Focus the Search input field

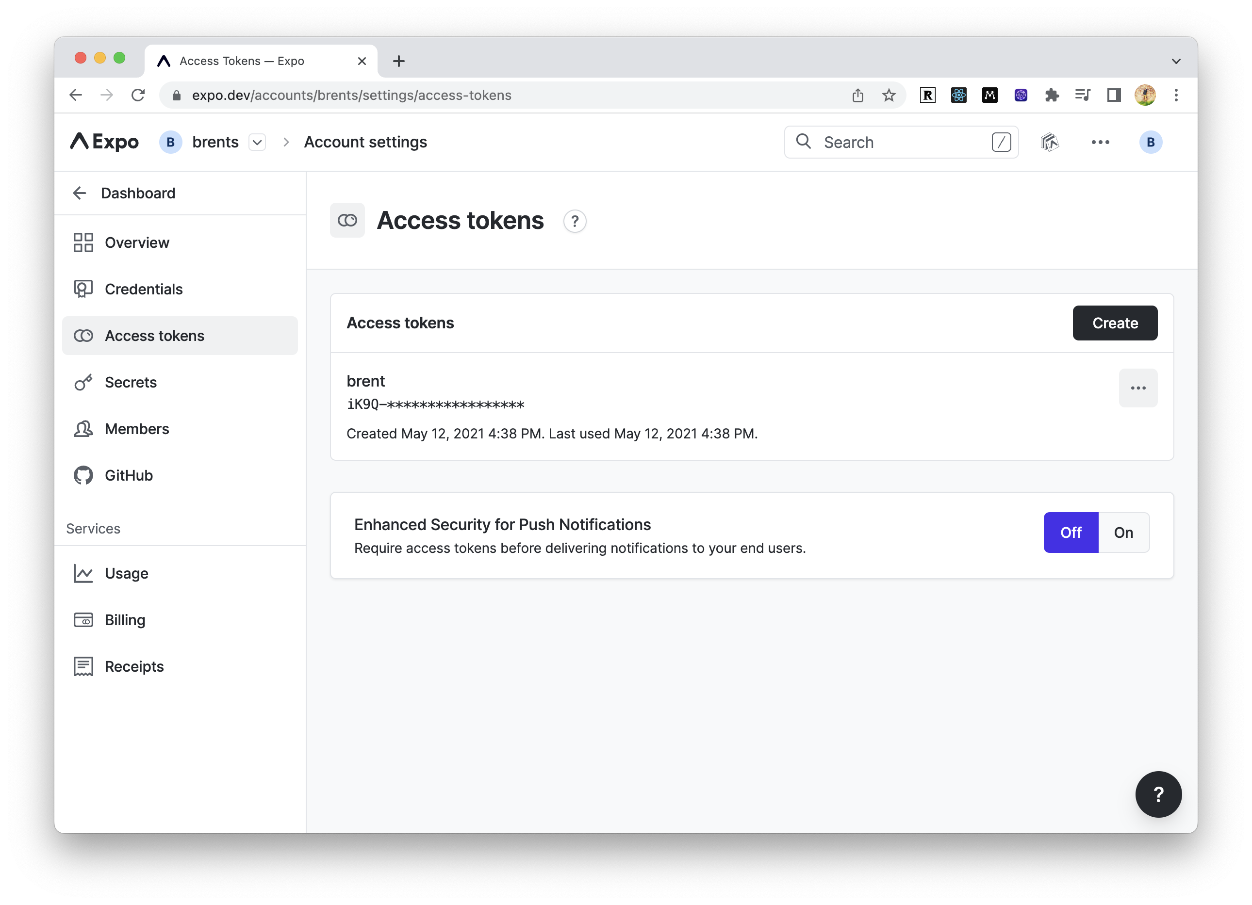(901, 142)
